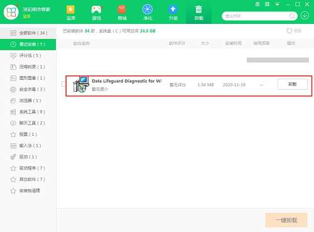Click the 360软件管家 logo

(x=11, y=12)
